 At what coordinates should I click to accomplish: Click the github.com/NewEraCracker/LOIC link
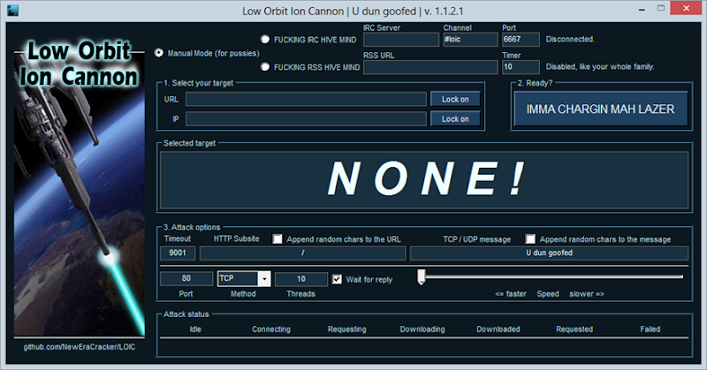click(x=80, y=347)
